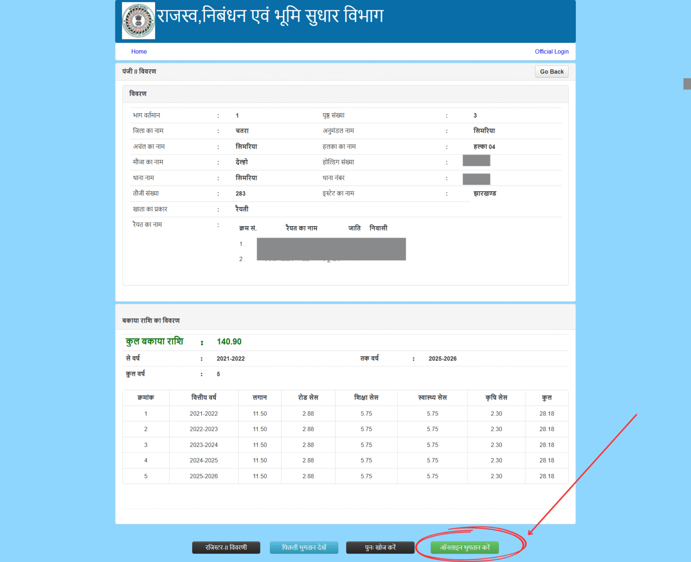Click the मौजा का नाम value देल्हो
The width and height of the screenshot is (691, 562).
pos(242,162)
